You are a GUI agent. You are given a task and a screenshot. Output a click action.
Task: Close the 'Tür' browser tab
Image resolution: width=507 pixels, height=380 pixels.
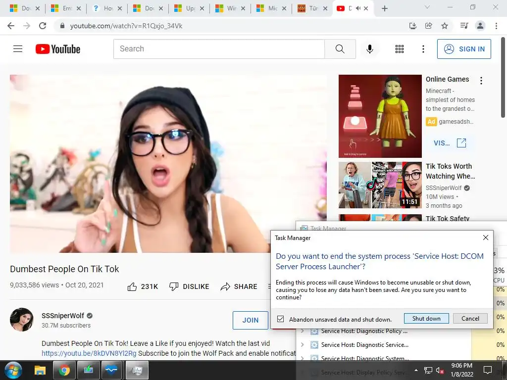coord(325,8)
